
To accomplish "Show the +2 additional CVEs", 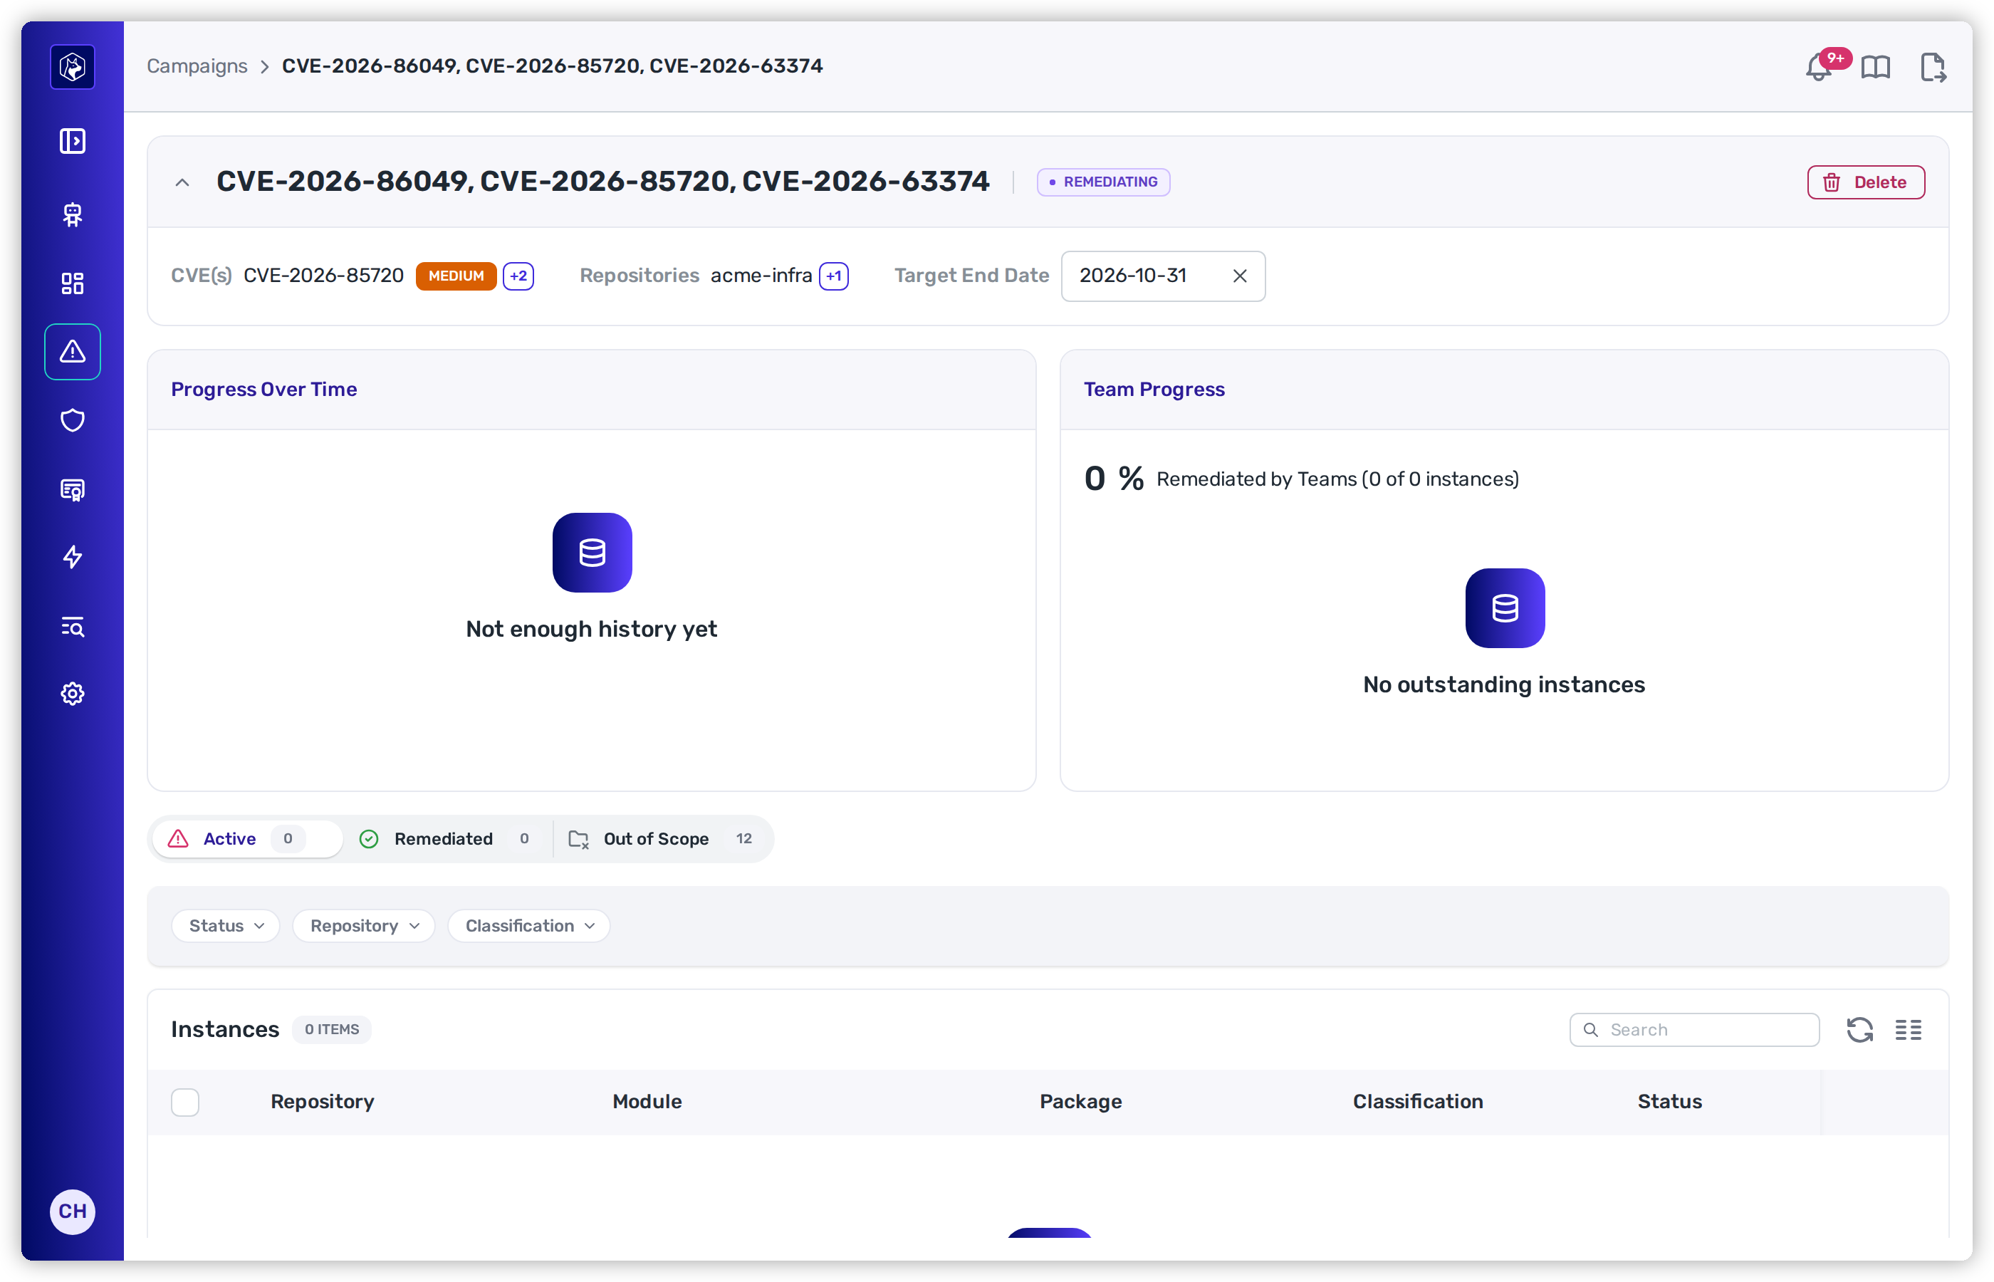I will (x=518, y=276).
